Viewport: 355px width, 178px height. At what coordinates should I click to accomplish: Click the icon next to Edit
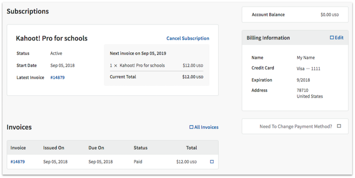point(331,38)
